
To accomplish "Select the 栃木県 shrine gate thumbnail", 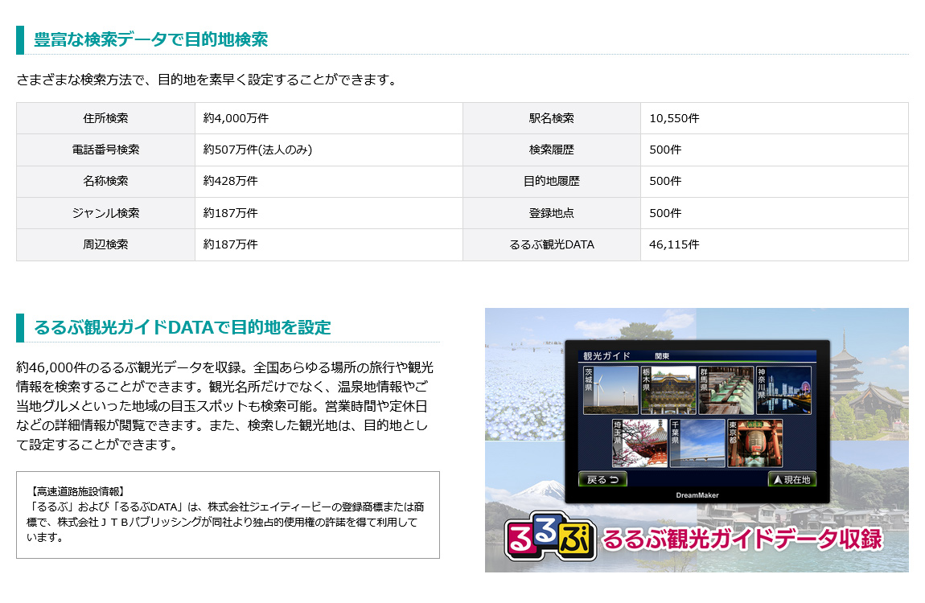I will (668, 390).
